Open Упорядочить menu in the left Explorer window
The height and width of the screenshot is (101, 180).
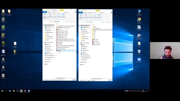tap(50, 16)
